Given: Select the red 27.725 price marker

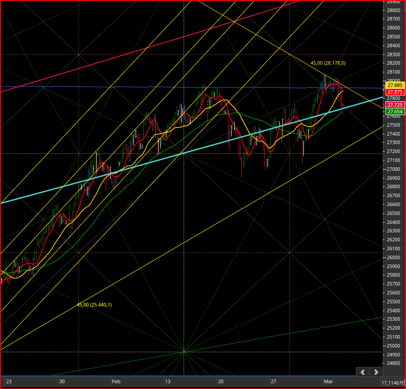Looking at the screenshot, I should pyautogui.click(x=395, y=105).
